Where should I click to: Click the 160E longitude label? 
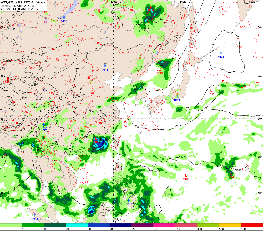point(252,2)
